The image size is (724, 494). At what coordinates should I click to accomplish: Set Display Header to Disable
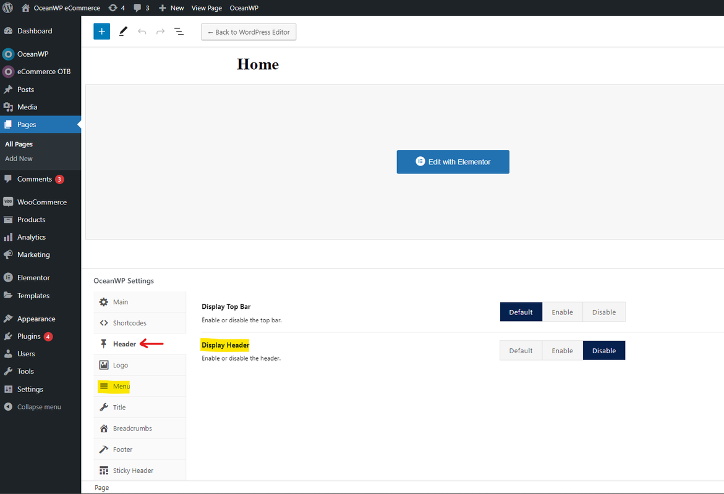click(604, 351)
